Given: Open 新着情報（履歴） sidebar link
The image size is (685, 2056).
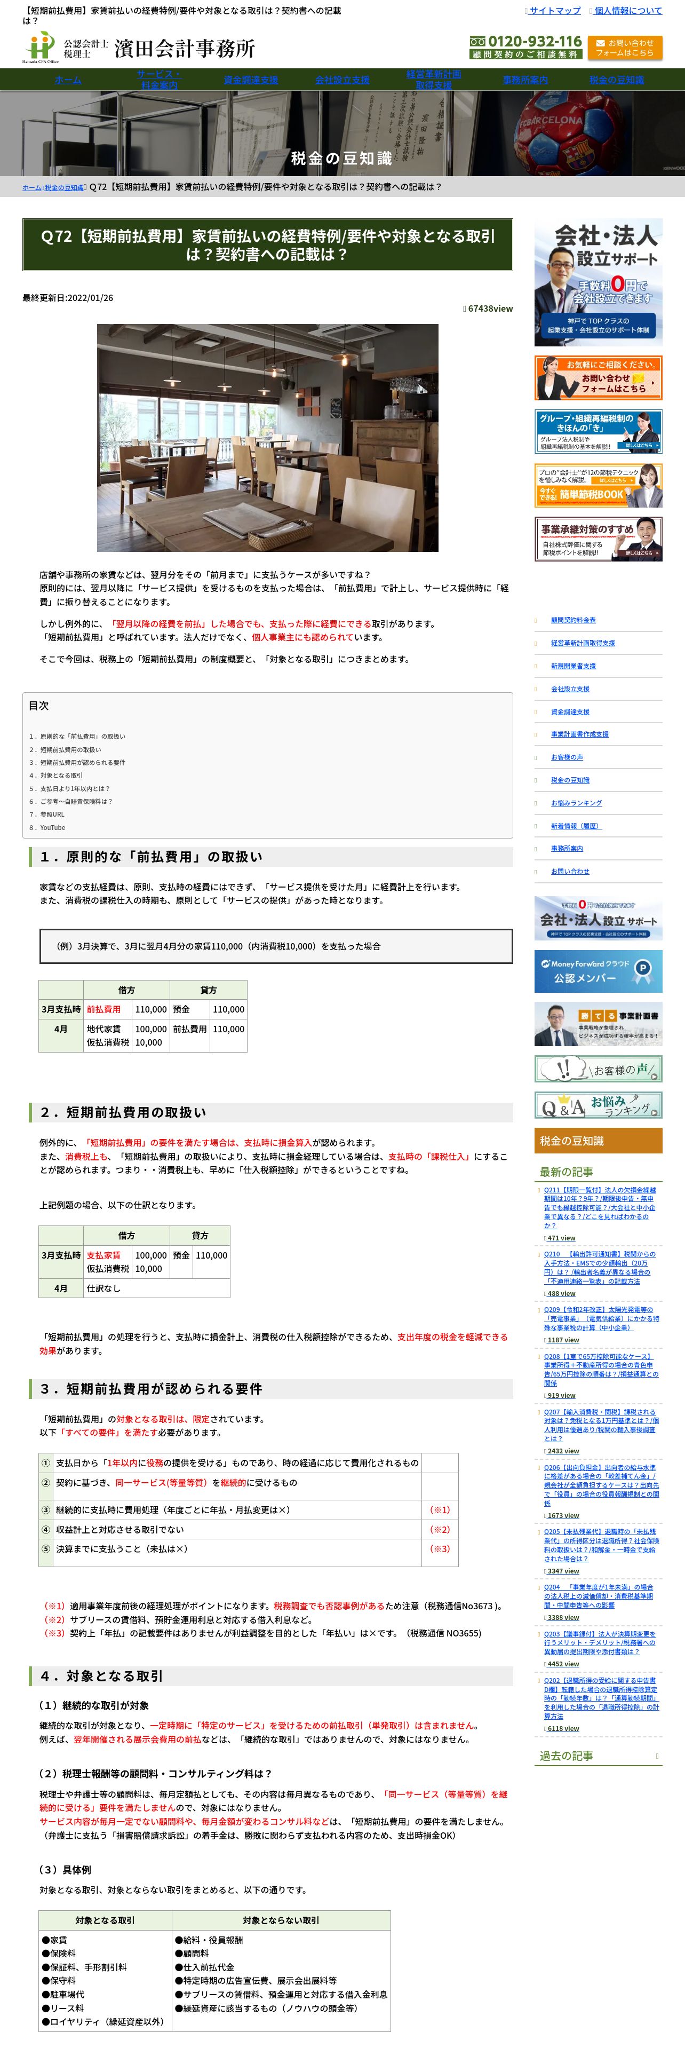Looking at the screenshot, I should tap(577, 826).
